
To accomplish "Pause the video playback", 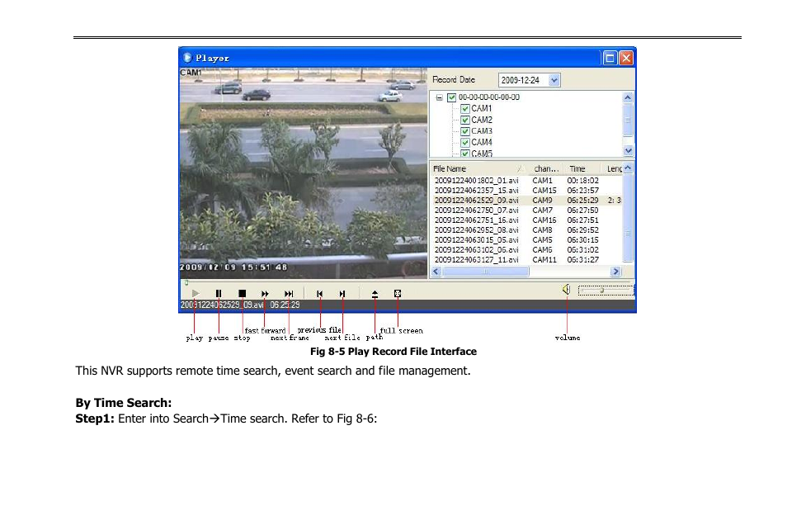I will click(x=219, y=293).
